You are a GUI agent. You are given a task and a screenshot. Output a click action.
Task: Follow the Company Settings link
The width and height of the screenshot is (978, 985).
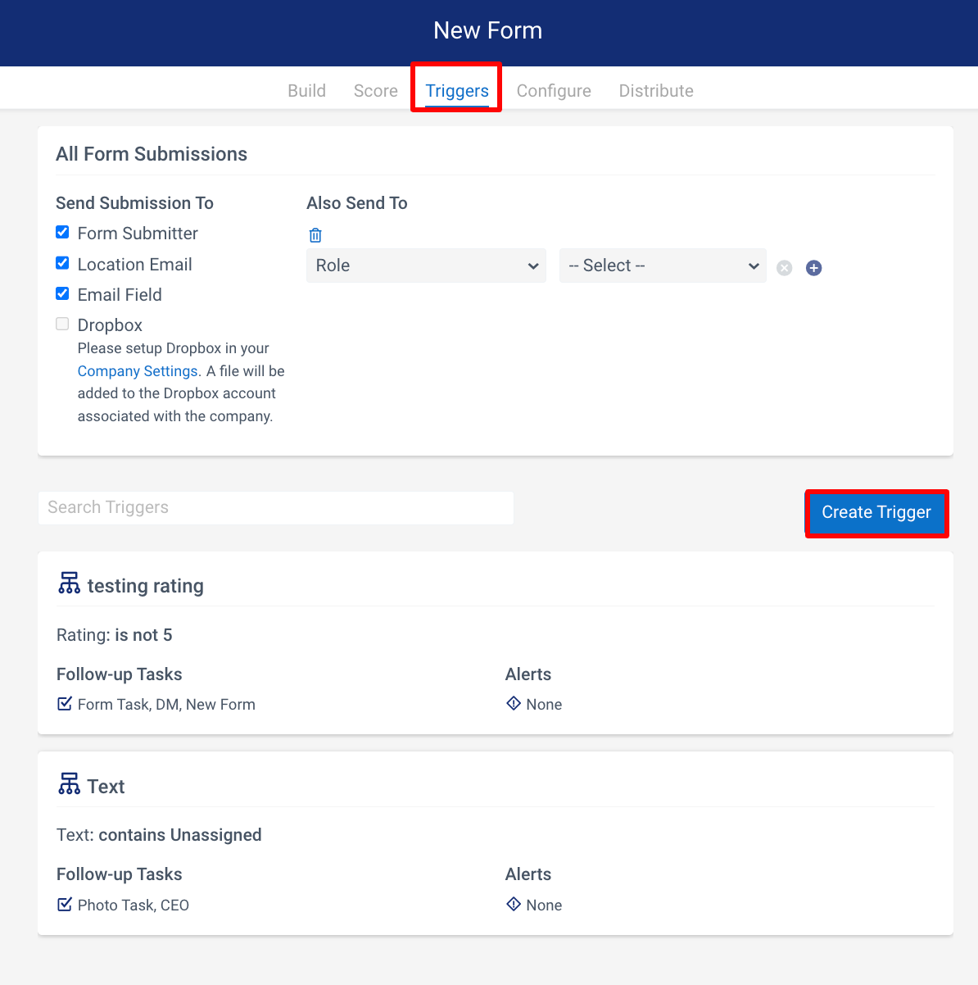tap(138, 371)
